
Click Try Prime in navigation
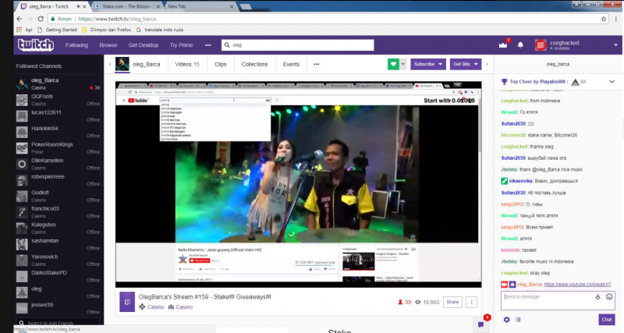[181, 45]
